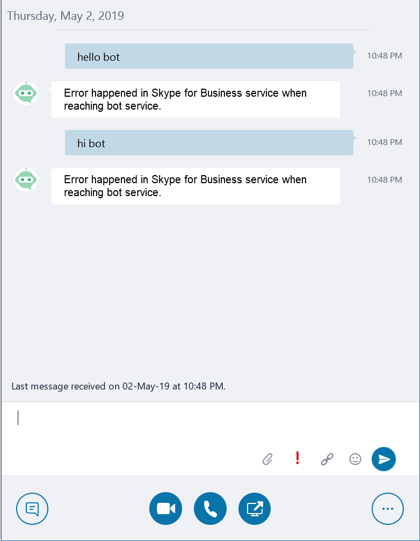Click the 10:48 PM timestamp beside 'hello bot'
Viewport: 420px width, 541px height.
point(385,55)
